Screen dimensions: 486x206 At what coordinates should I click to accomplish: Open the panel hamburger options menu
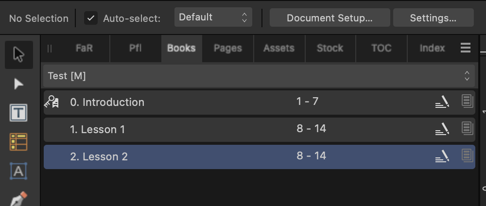click(466, 48)
